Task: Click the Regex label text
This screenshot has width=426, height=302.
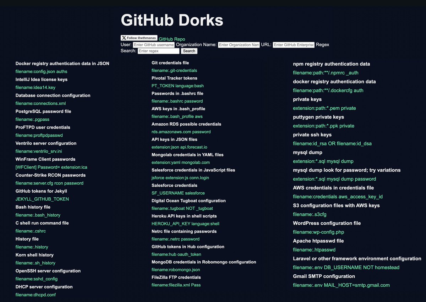Action: pyautogui.click(x=322, y=45)
